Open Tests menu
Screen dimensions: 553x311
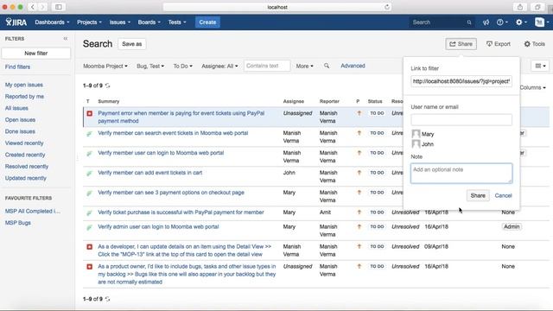176,22
